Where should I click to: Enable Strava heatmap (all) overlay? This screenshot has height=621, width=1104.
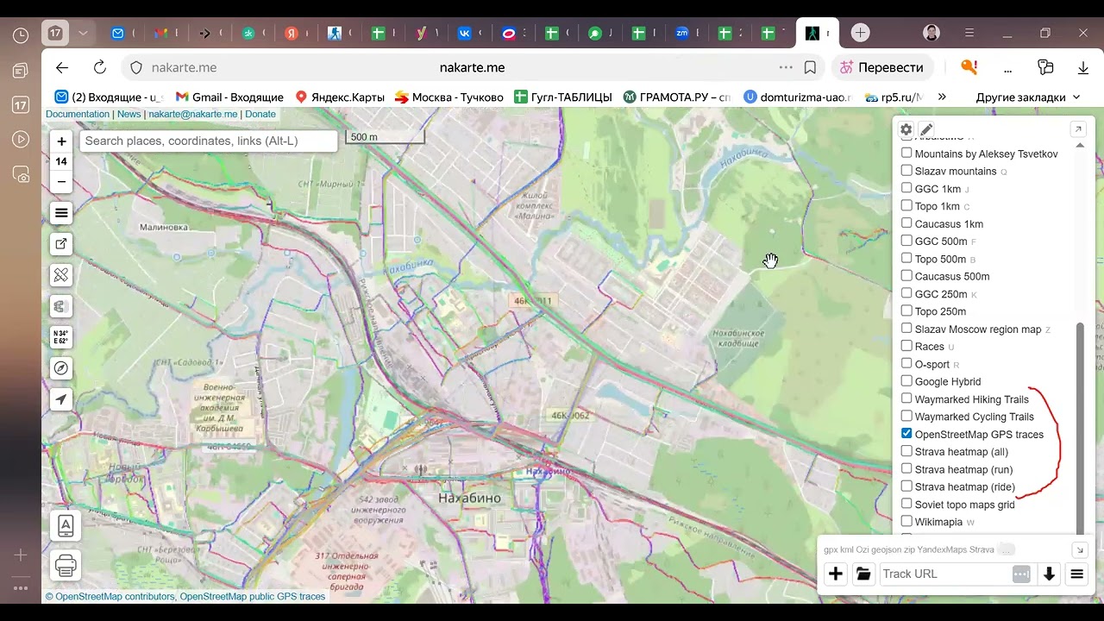click(x=906, y=451)
